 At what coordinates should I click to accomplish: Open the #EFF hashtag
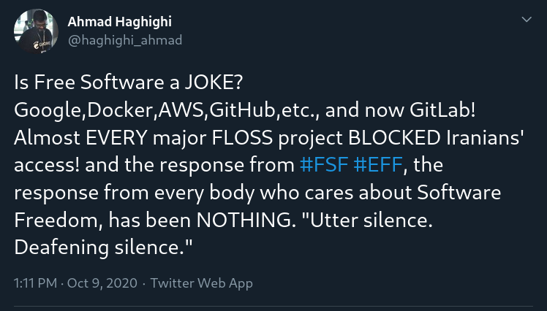[x=378, y=165]
